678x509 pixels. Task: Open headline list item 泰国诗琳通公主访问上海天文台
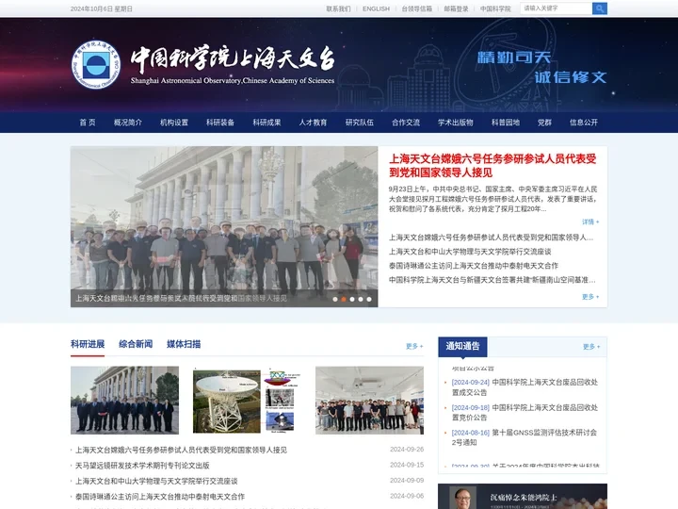474,265
